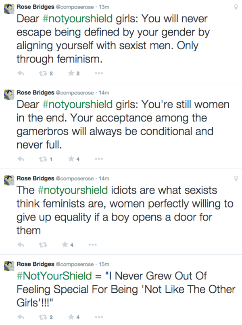This screenshot has width=242, height=325.
Task: Retweet the 'acceptance among gamerbros' tweet
Action: [42, 159]
